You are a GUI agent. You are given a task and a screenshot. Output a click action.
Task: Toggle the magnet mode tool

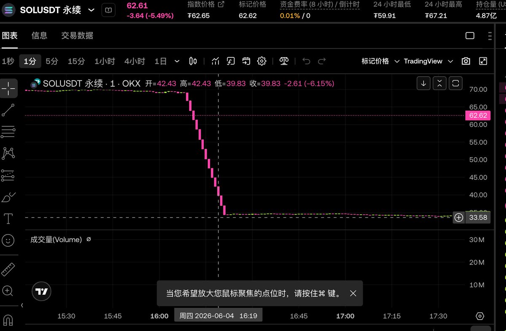[x=8, y=320]
